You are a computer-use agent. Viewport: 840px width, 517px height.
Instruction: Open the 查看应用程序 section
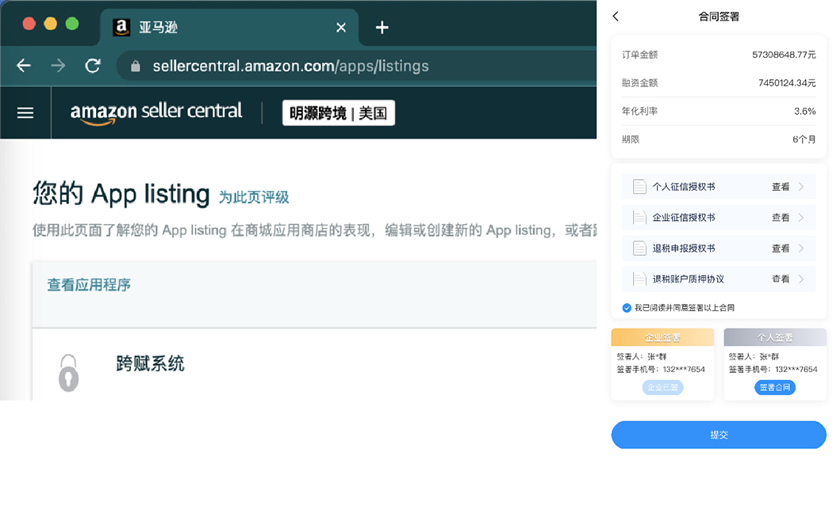(89, 285)
